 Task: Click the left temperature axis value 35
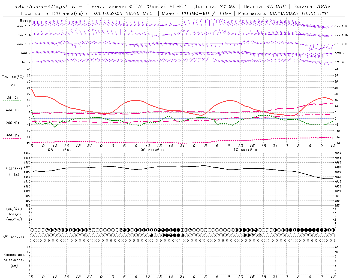click(x=28, y=75)
